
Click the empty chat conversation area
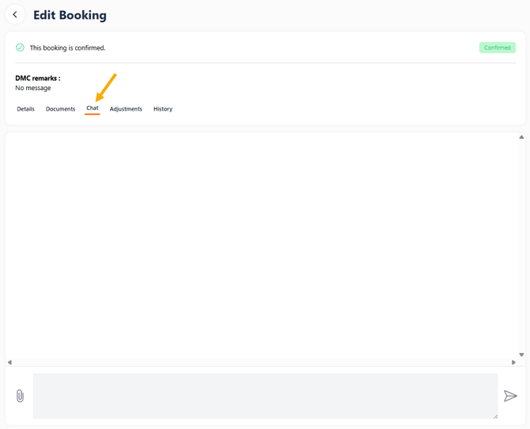[262, 246]
